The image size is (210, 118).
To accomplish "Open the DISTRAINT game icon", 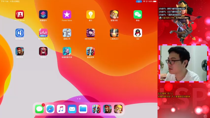I will tap(91, 33).
